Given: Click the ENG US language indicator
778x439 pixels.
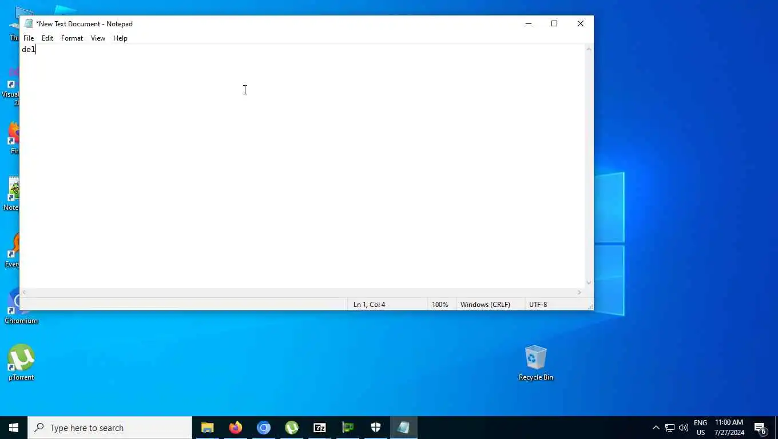Looking at the screenshot, I should (701, 428).
